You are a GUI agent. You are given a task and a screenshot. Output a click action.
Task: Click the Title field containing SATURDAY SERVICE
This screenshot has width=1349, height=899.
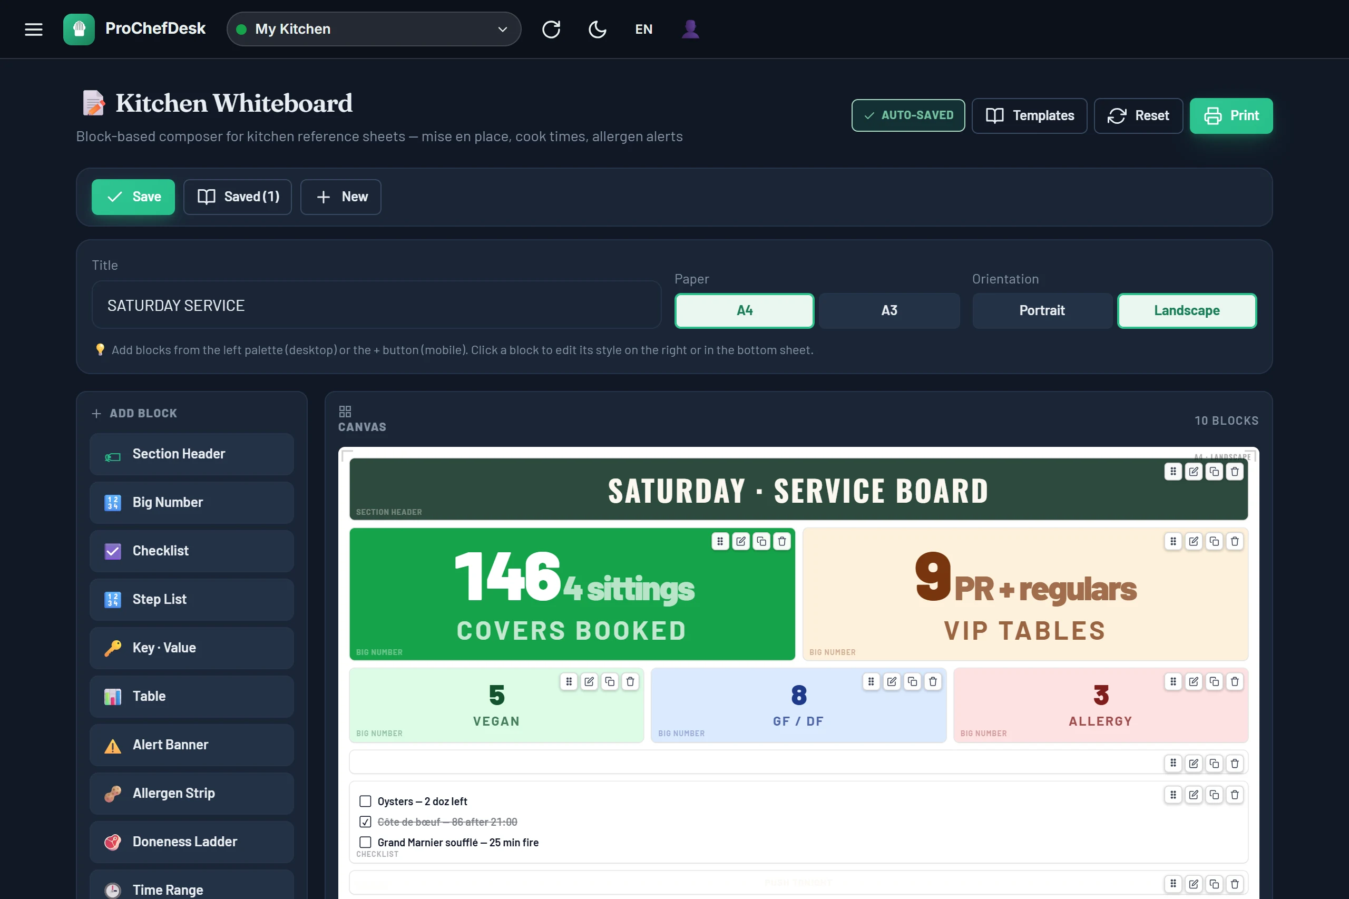pos(376,305)
